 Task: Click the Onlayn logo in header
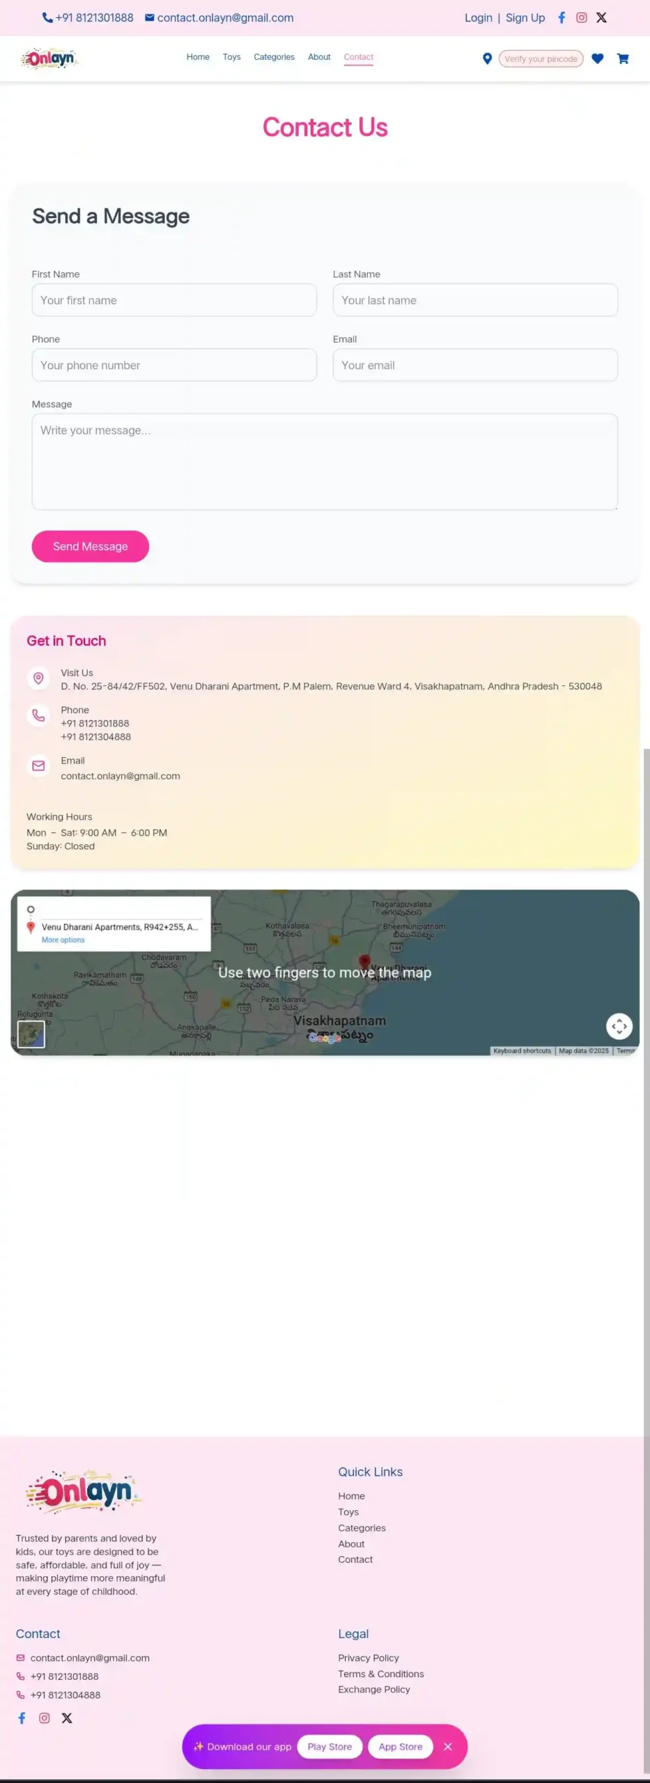point(49,59)
